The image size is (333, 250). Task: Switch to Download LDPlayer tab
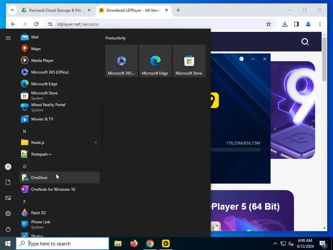pyautogui.click(x=134, y=10)
